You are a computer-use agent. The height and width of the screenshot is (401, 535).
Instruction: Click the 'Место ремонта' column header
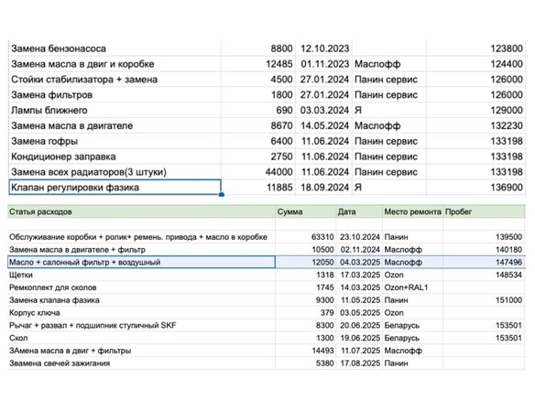(x=413, y=211)
